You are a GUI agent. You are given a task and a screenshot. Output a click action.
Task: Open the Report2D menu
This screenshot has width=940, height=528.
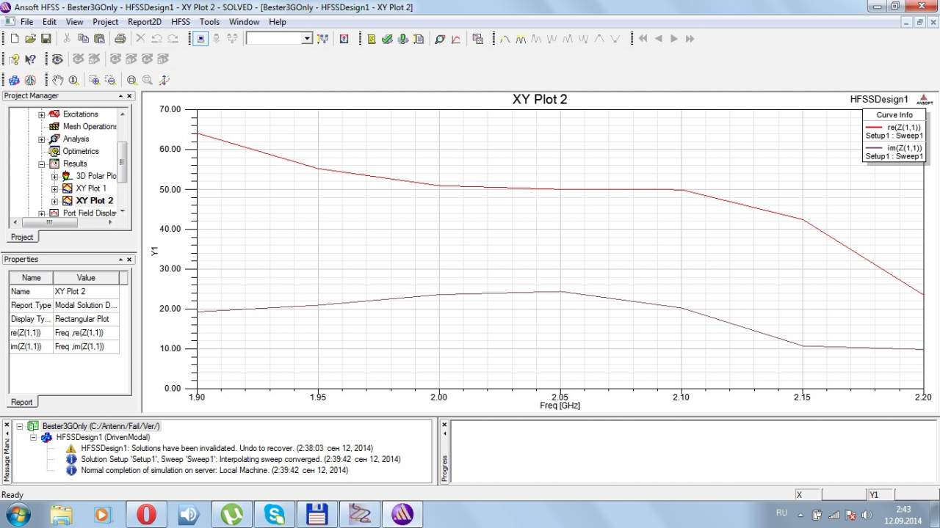point(144,22)
